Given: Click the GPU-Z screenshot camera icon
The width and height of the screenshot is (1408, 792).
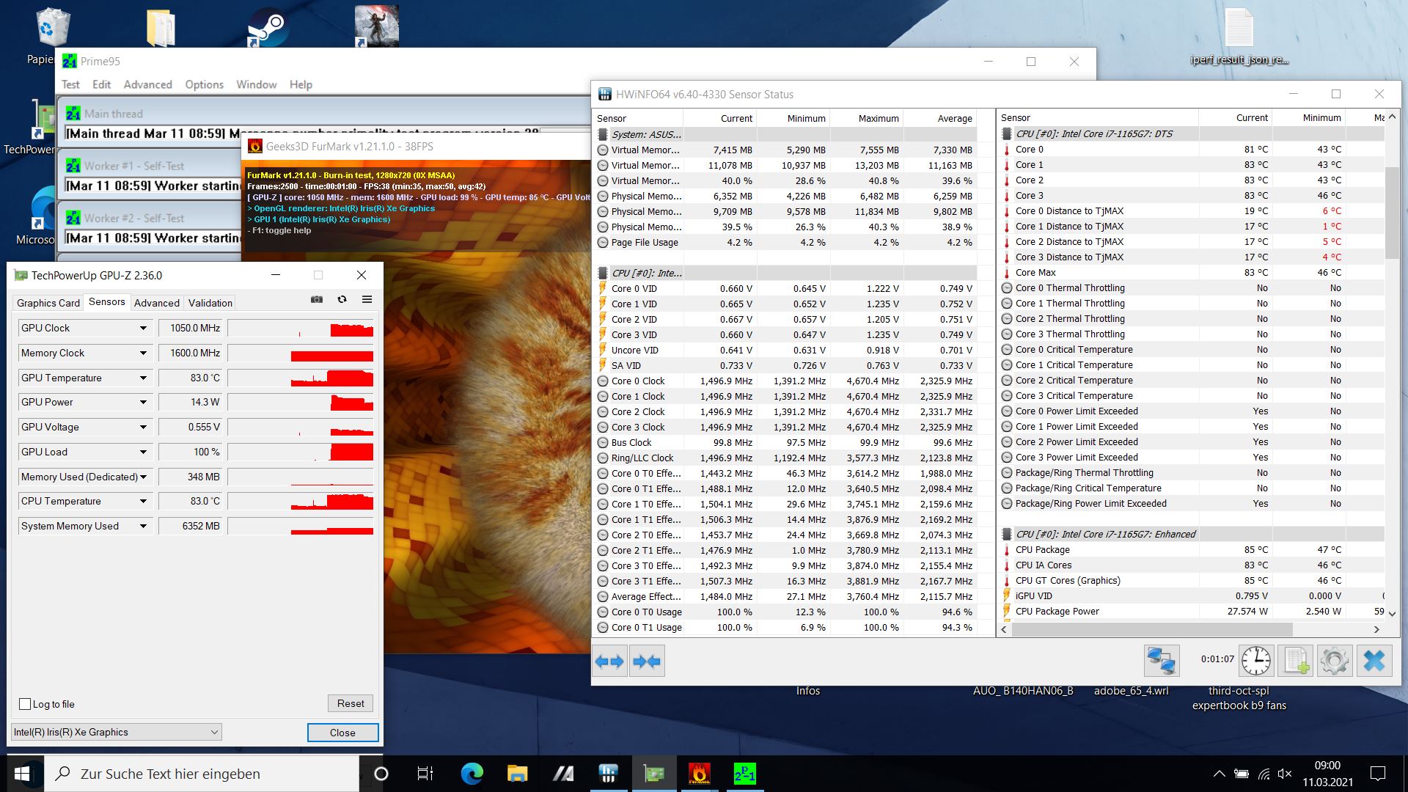Looking at the screenshot, I should [317, 299].
